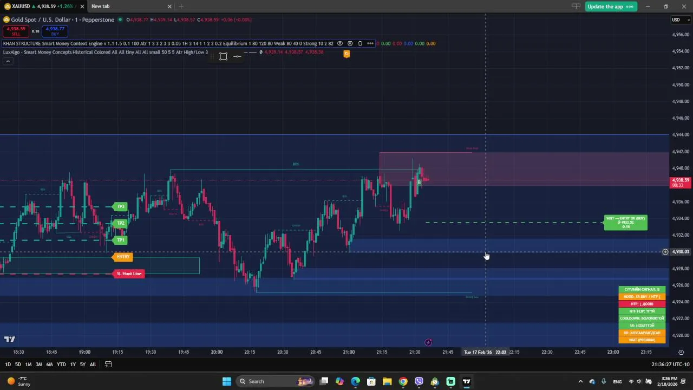Select the rectangle drawing tool icon

223,56
